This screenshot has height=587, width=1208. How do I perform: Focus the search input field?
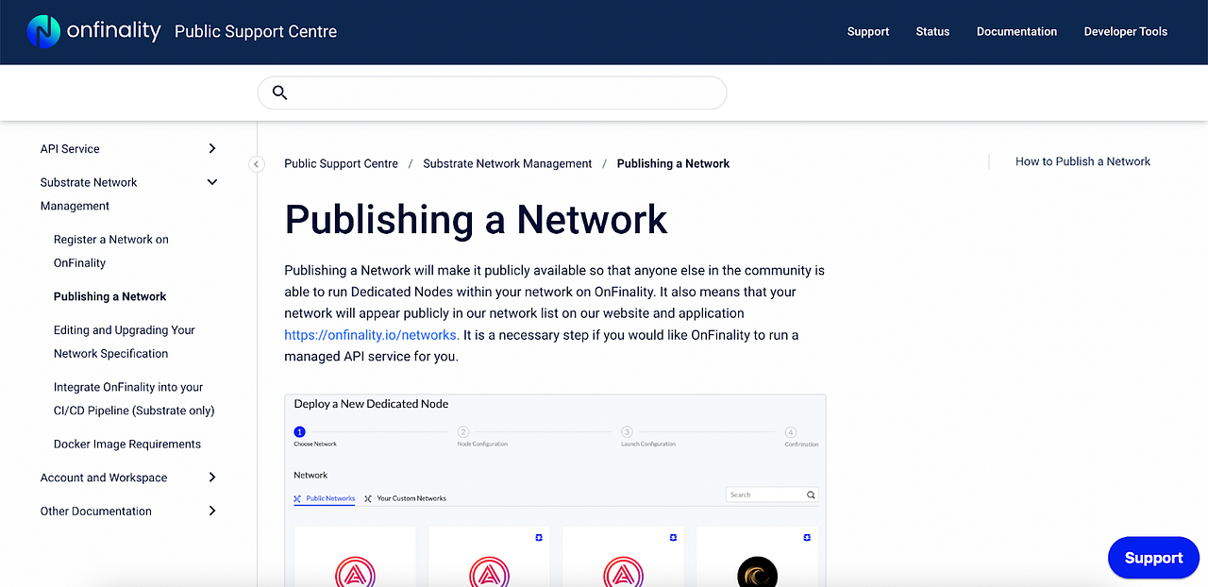[493, 92]
